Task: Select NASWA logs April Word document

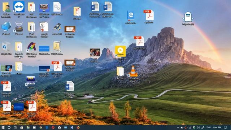Action: (70, 86)
